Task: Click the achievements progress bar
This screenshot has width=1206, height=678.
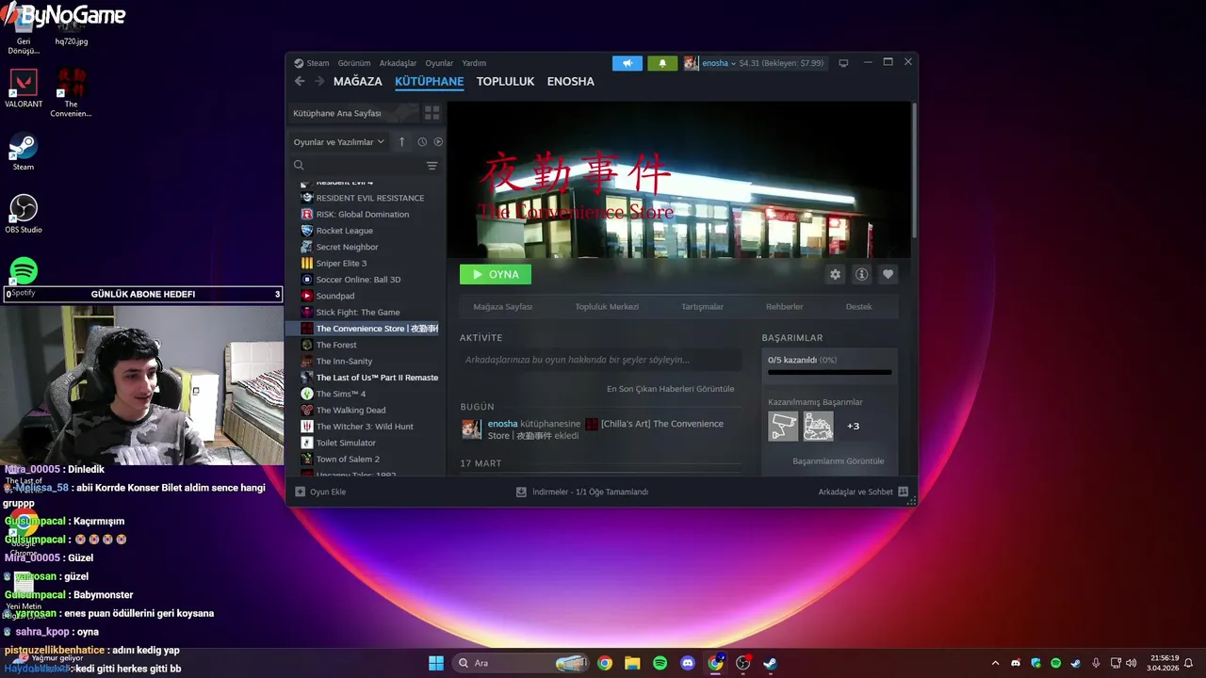Action: click(829, 372)
